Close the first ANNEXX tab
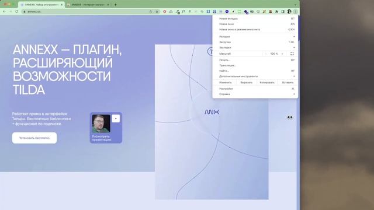Image resolution: width=374 pixels, height=210 pixels. click(x=61, y=5)
